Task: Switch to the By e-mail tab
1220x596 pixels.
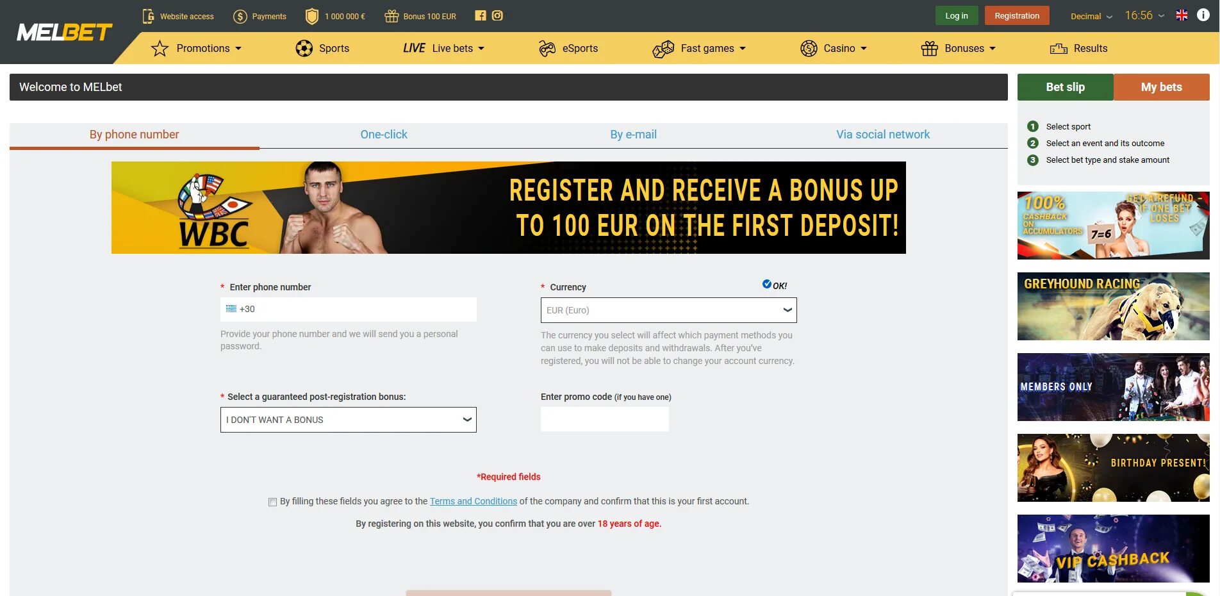Action: pos(633,135)
